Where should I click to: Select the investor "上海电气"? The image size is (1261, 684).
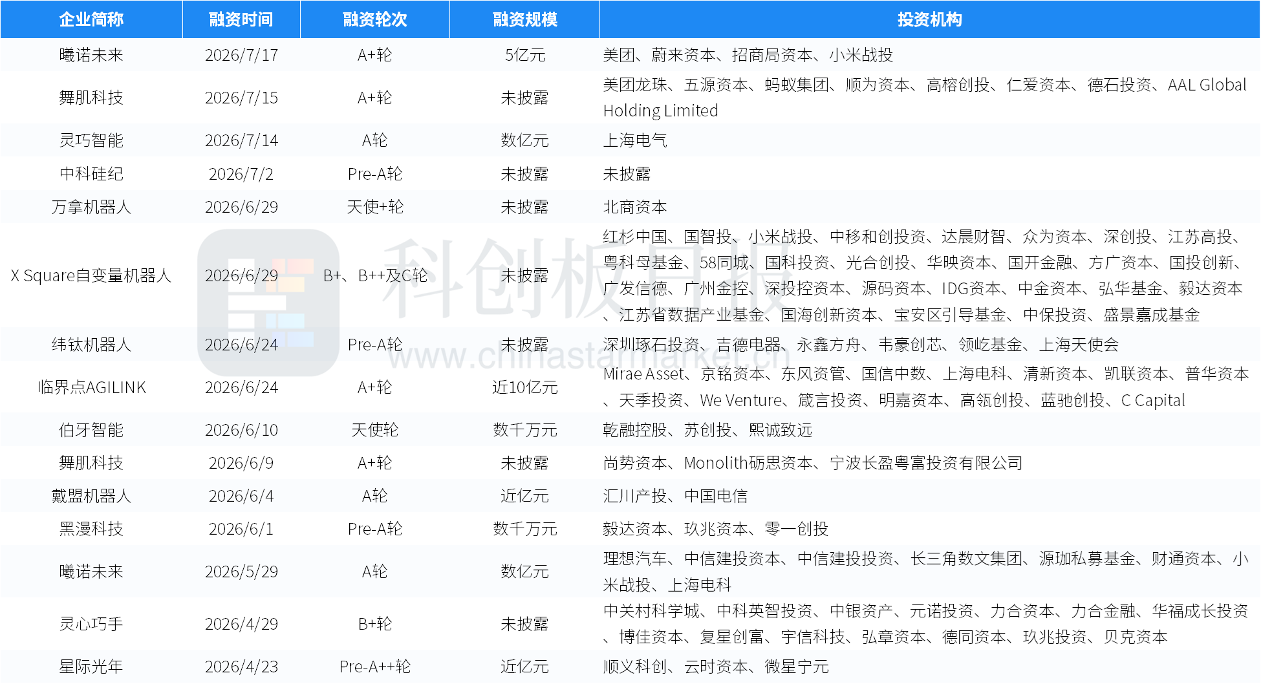coord(635,140)
